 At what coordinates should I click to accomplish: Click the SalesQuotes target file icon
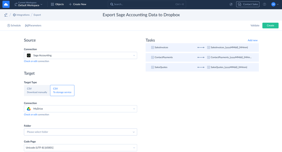[208, 67]
